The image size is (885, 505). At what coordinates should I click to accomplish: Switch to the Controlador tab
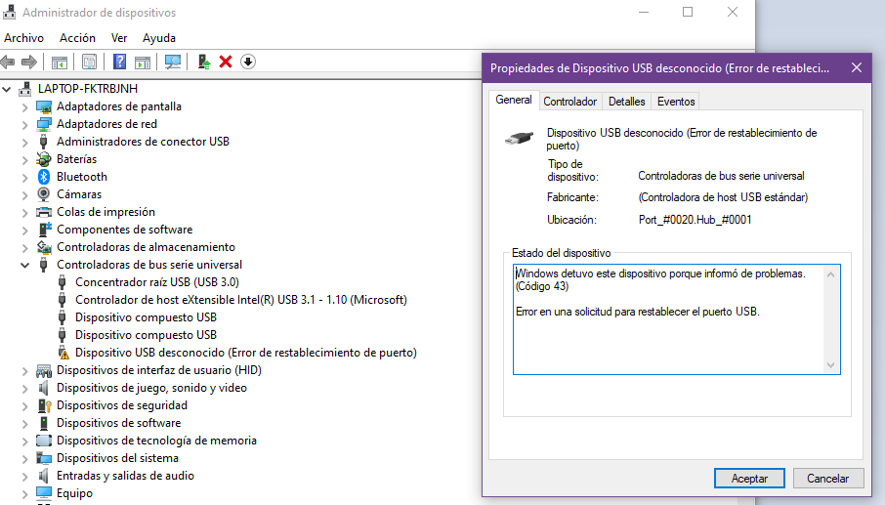pos(570,102)
